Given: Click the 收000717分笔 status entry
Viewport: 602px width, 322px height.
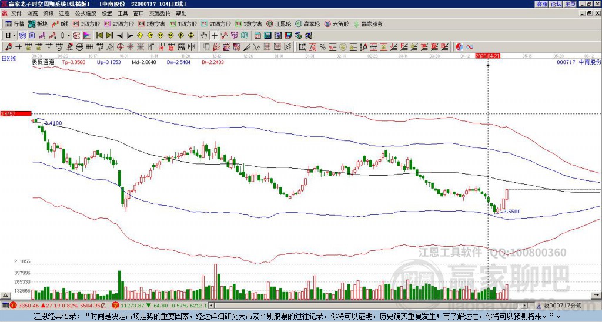Looking at the screenshot, I should (x=561, y=306).
